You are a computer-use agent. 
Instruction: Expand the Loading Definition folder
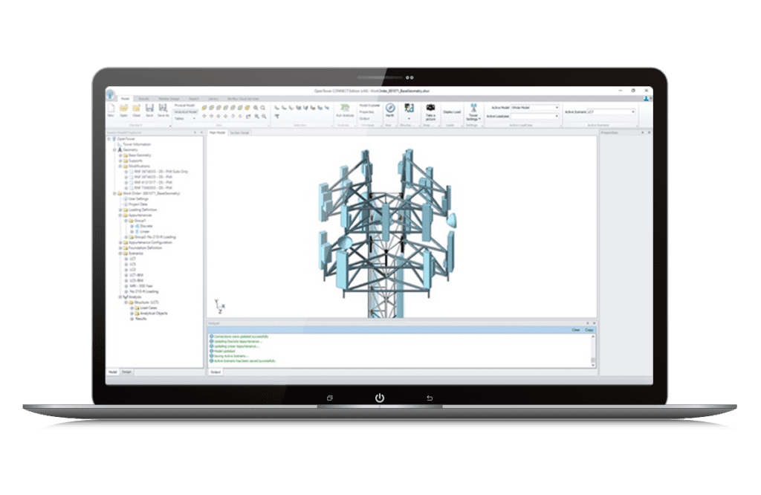(120, 210)
